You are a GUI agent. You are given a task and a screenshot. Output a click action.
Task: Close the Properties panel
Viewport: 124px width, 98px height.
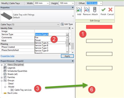[x=72, y=8]
